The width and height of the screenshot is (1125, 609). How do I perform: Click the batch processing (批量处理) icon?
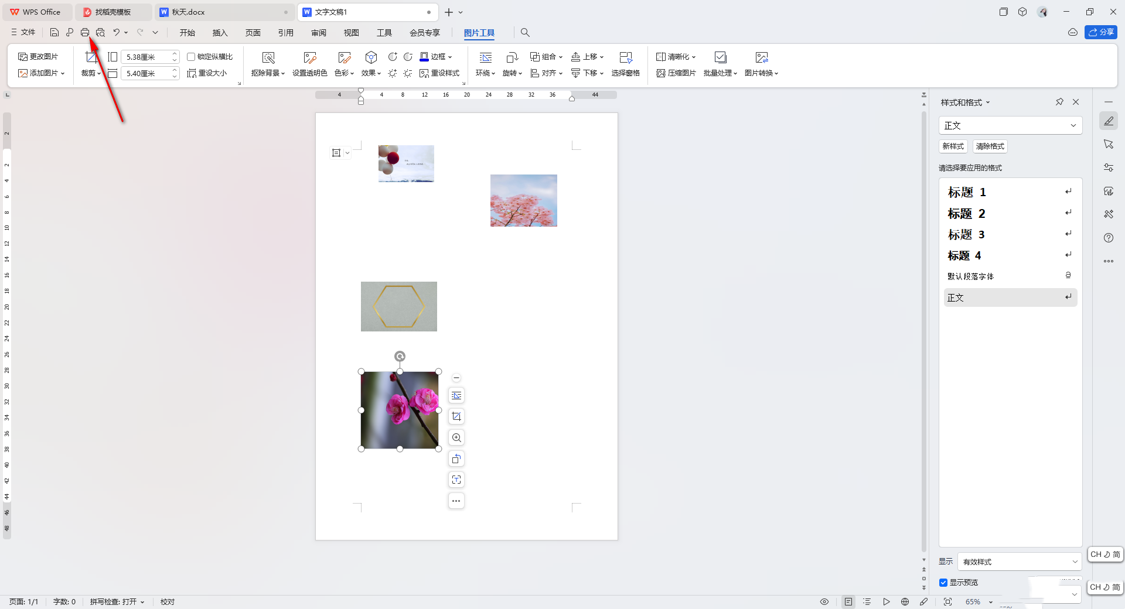721,57
